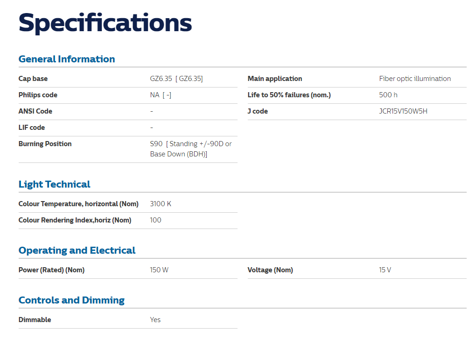Click the LIF code row label
This screenshot has width=476, height=337.
(x=32, y=128)
